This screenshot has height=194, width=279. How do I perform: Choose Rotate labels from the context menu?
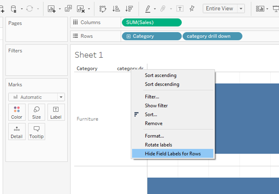[x=173, y=145]
